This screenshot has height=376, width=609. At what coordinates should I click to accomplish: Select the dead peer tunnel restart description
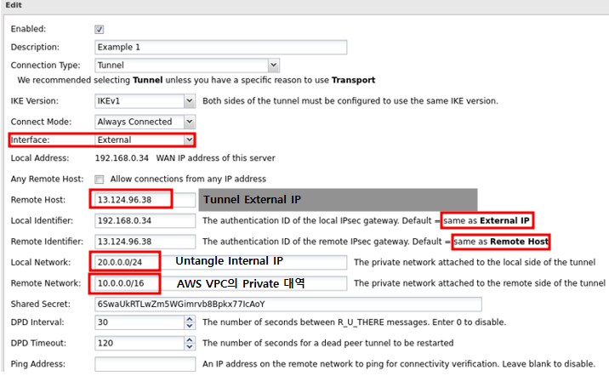tap(327, 344)
